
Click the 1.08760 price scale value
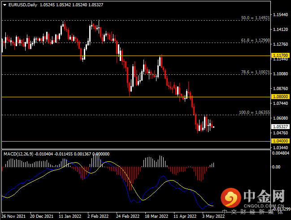point(280,88)
